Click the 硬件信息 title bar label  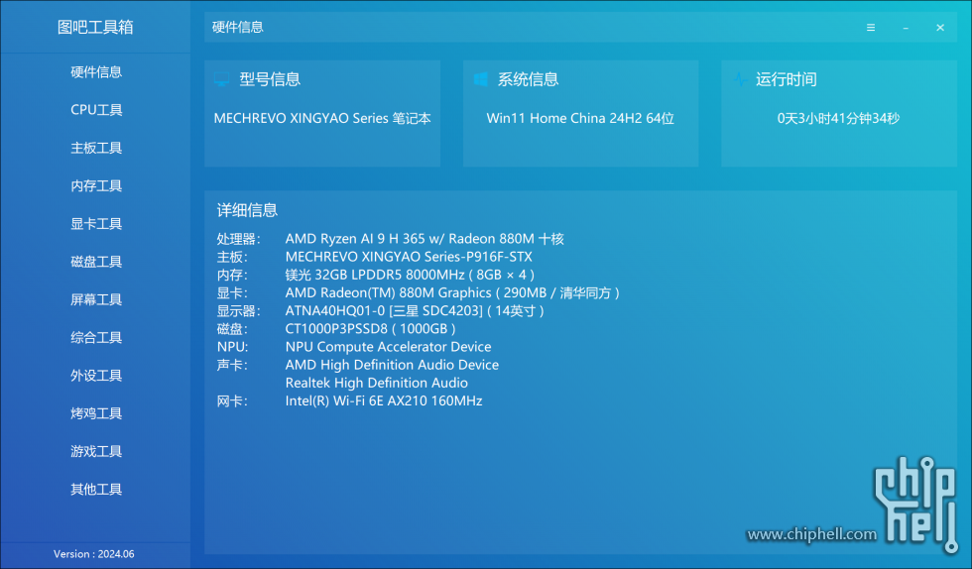(237, 28)
